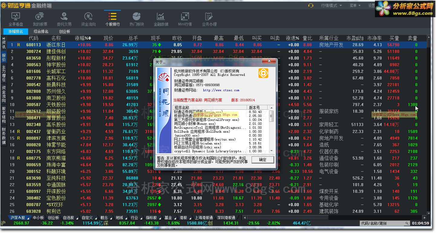Image resolution: width=436 pixels, height=233 pixels.
Task: Select stock row *ST双环 000707
Action: click(x=216, y=205)
